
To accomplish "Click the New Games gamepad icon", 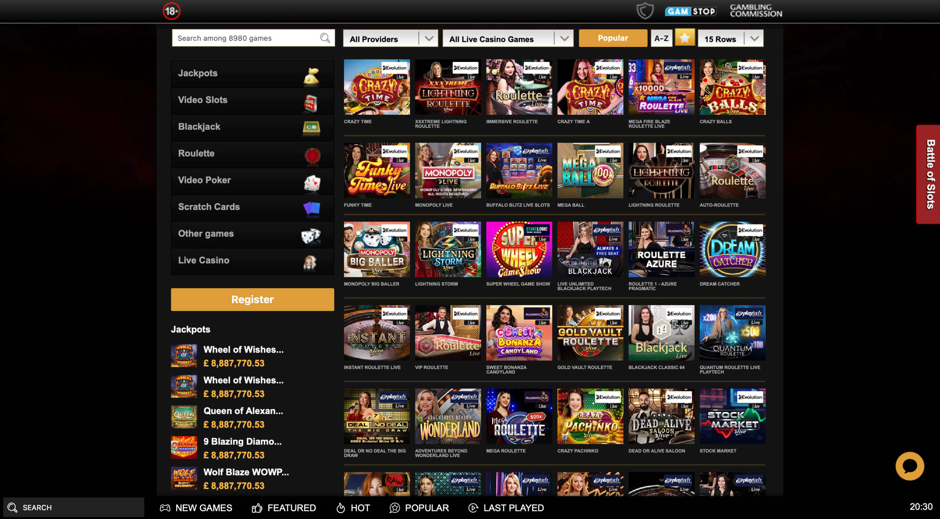I will (x=165, y=508).
